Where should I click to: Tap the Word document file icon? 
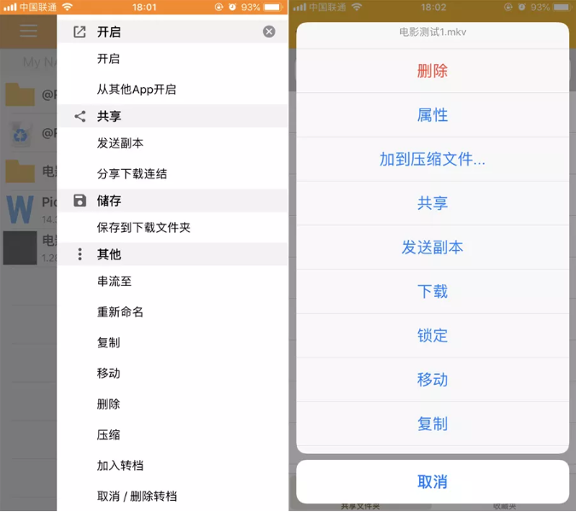tap(20, 209)
